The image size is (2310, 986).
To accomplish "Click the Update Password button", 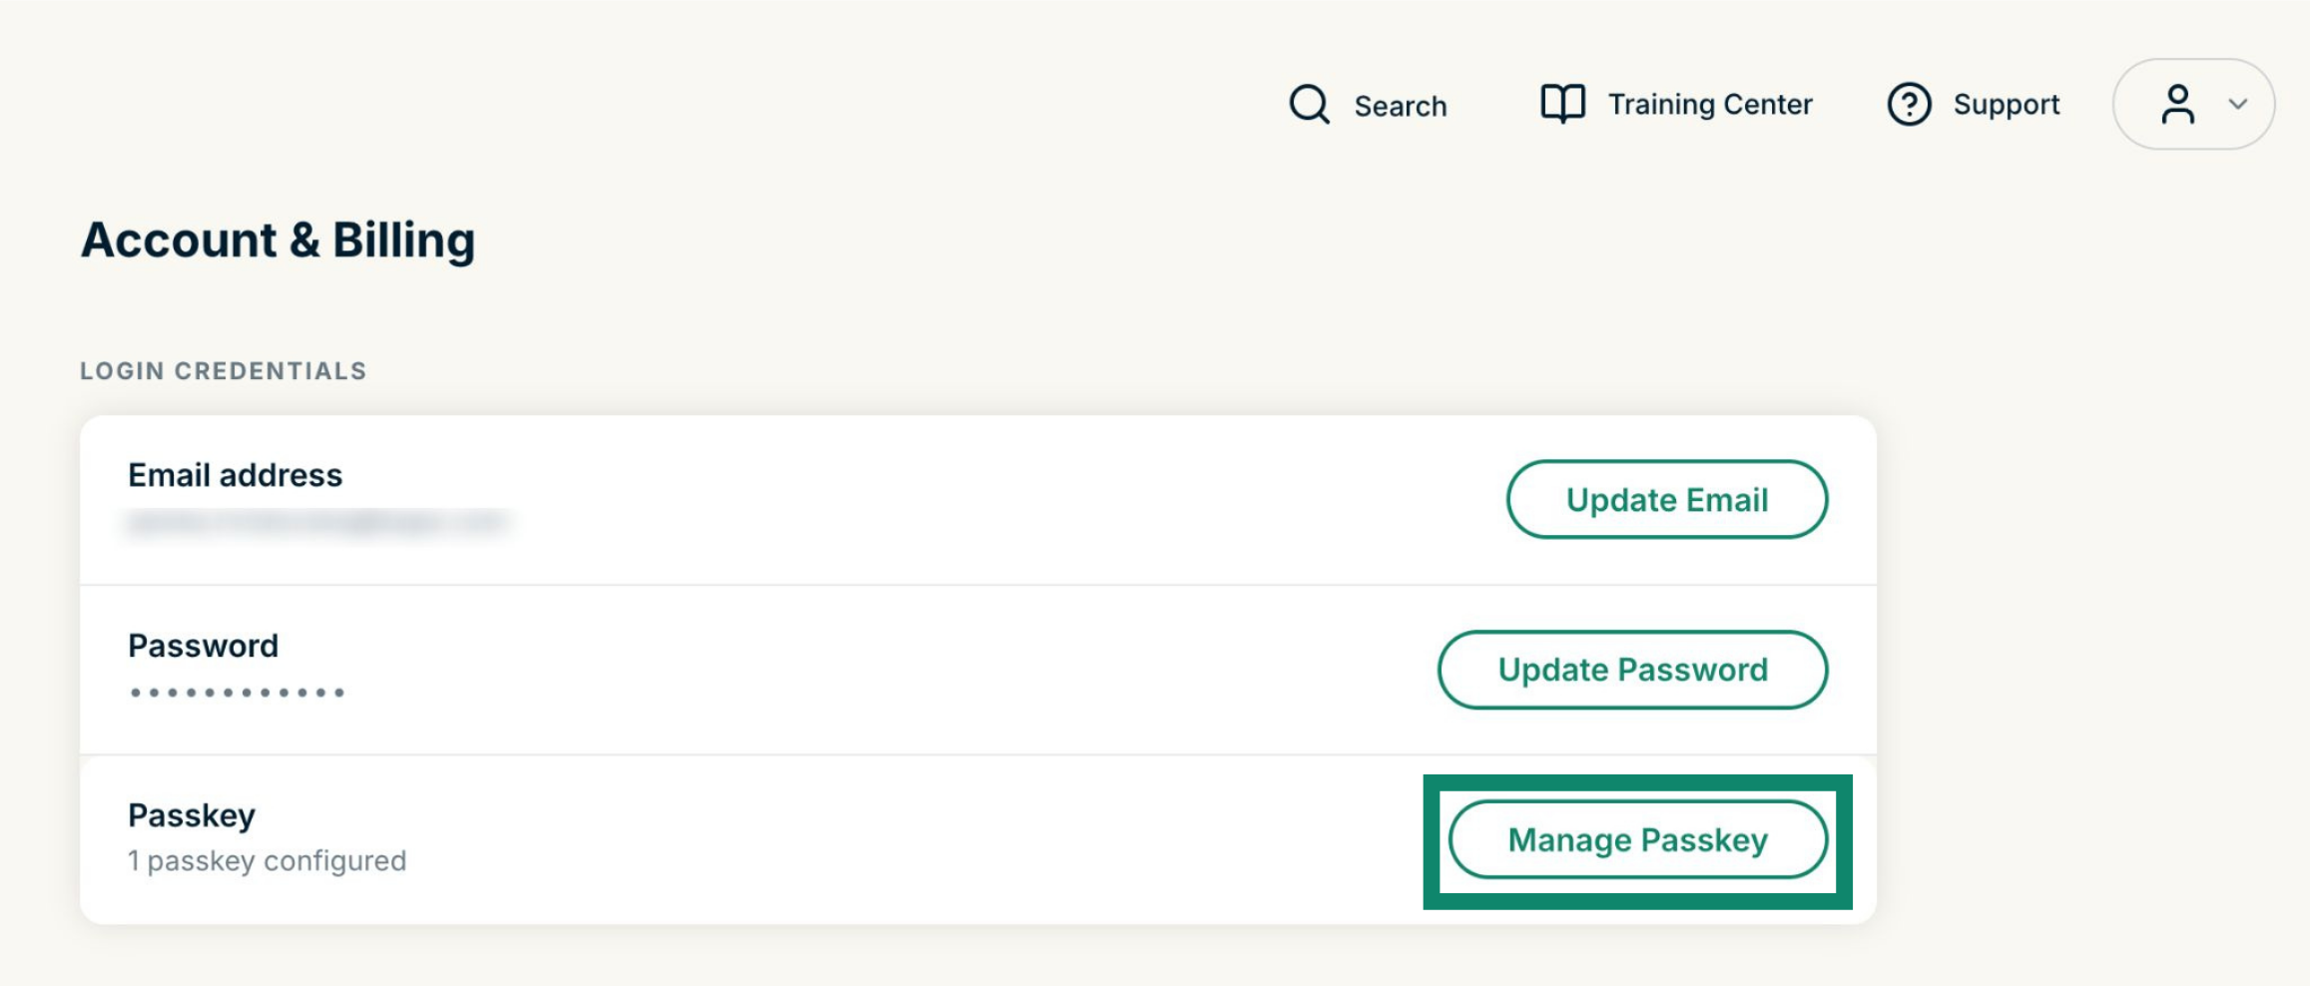I will click(x=1632, y=670).
